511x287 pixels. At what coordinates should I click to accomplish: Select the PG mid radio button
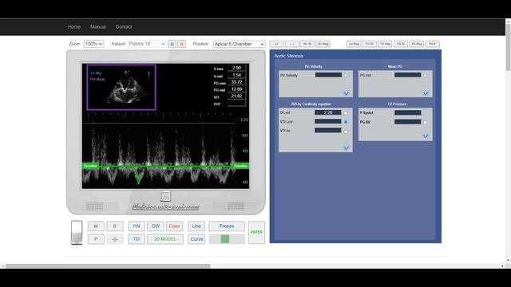pyautogui.click(x=425, y=76)
